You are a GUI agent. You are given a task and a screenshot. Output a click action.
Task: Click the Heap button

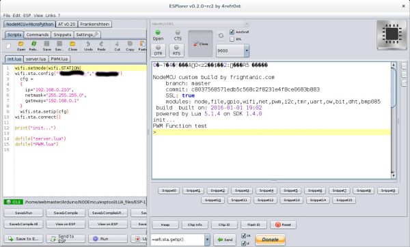(x=165, y=224)
